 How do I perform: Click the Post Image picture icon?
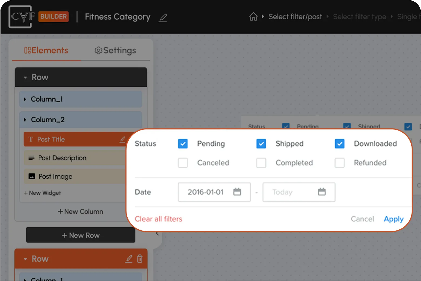coord(32,177)
